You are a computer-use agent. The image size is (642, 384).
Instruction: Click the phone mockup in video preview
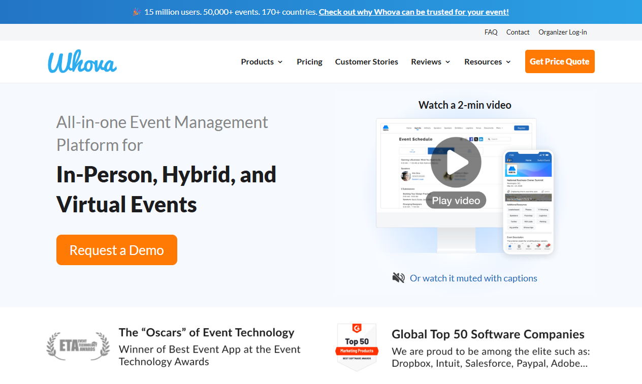click(x=528, y=202)
